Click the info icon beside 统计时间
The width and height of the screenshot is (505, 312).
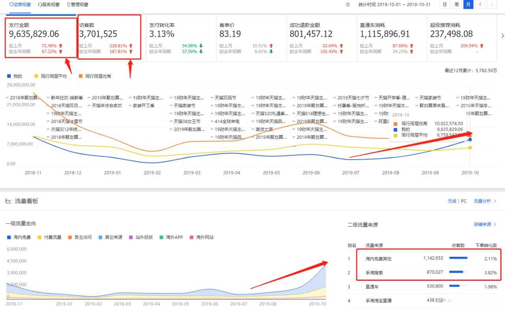348,5
